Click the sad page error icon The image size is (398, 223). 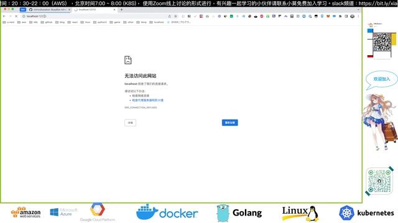click(128, 60)
